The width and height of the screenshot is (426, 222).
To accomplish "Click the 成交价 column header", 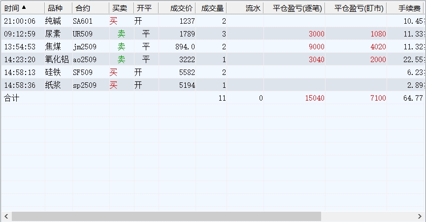I will (177, 8).
